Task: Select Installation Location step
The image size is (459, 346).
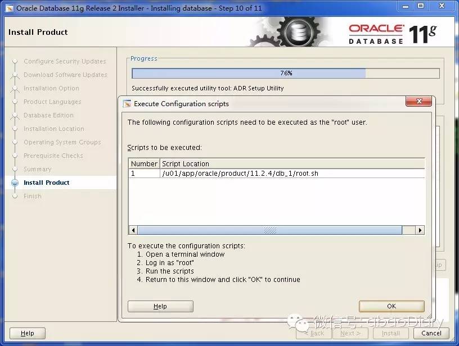Action: tap(54, 129)
